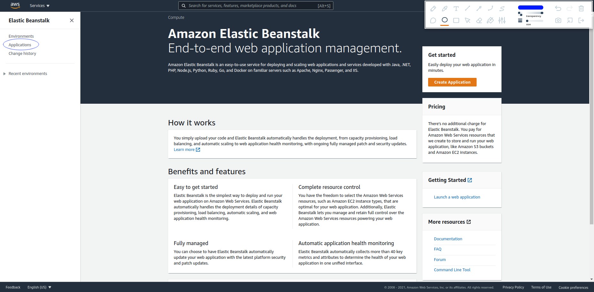Select the arrow drawing tool
Screen dimensions: 594x292
click(x=479, y=9)
